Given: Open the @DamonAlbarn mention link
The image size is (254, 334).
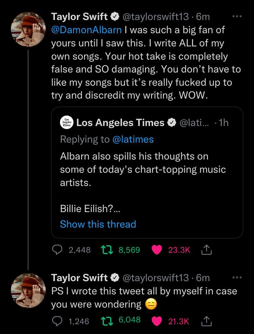Looking at the screenshot, I should [86, 30].
